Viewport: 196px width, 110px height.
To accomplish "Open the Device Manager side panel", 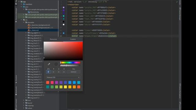I will coord(180,14).
